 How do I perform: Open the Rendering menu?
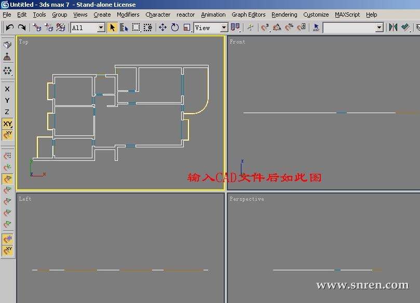284,15
